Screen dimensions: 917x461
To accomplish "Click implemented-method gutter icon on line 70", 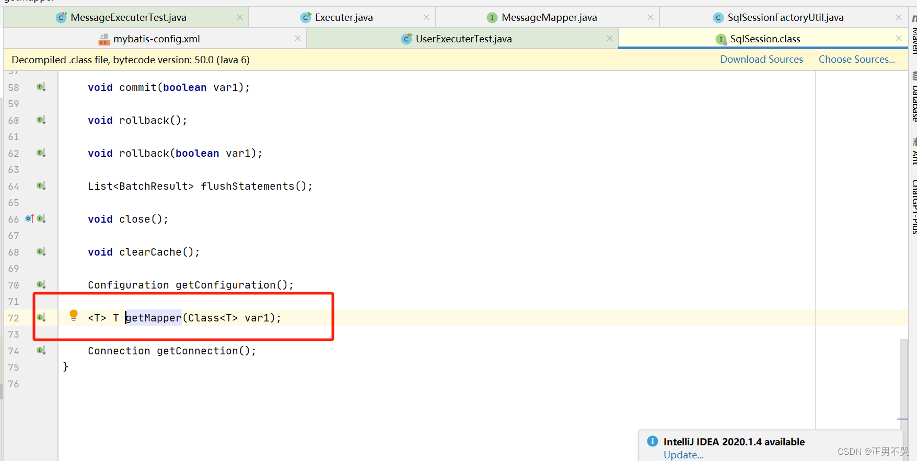I will [41, 285].
